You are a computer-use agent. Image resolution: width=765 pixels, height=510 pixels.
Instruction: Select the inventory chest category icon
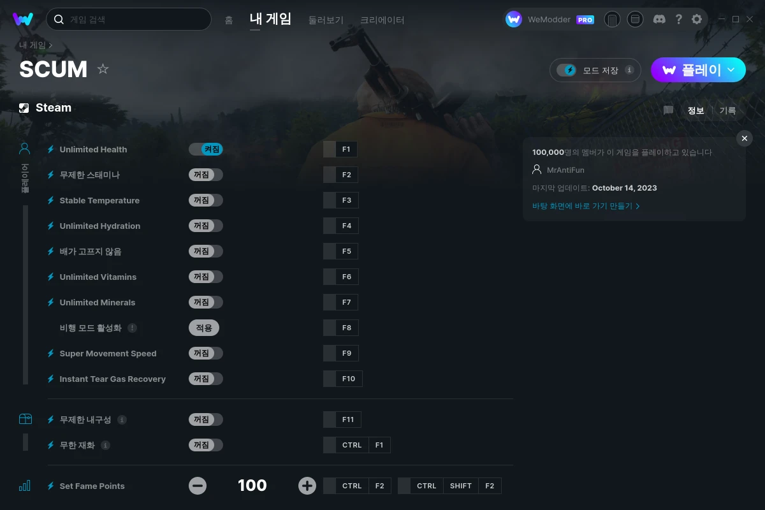coord(25,419)
